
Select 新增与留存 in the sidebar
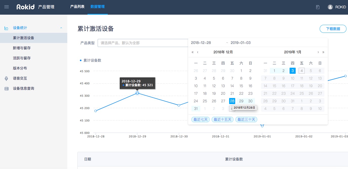click(x=22, y=48)
